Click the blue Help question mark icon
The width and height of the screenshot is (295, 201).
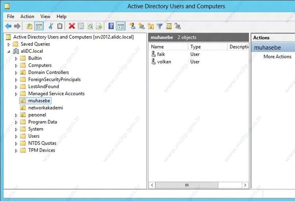pos(111,26)
